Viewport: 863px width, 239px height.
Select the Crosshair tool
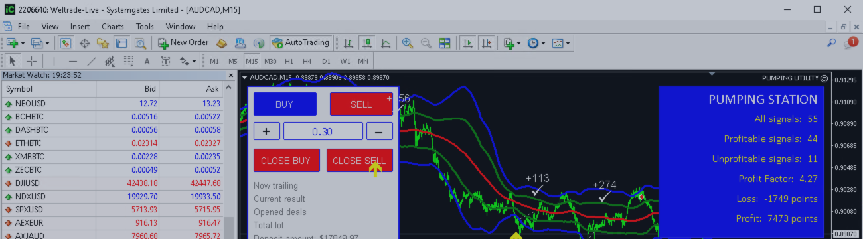coord(31,61)
